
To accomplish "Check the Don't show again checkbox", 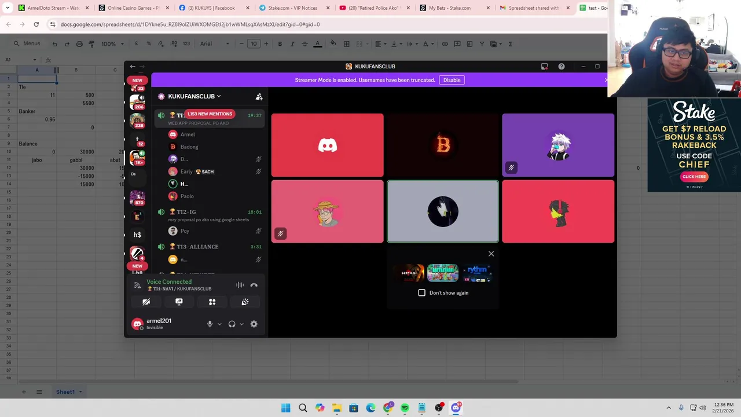I will [x=421, y=293].
